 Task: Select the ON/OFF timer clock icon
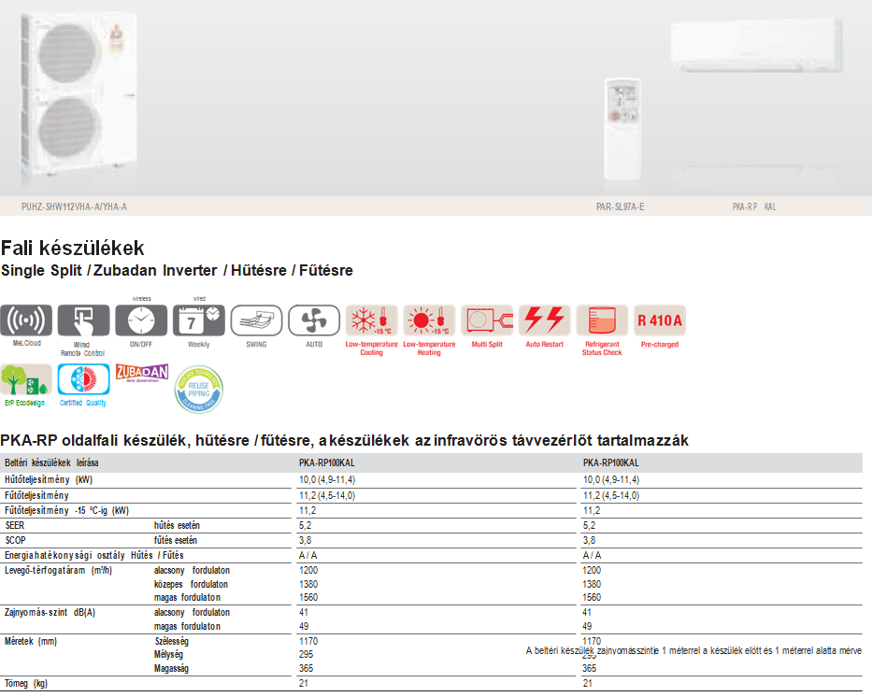[141, 320]
